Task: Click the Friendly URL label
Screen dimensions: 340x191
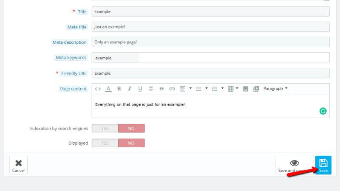Action: point(74,73)
